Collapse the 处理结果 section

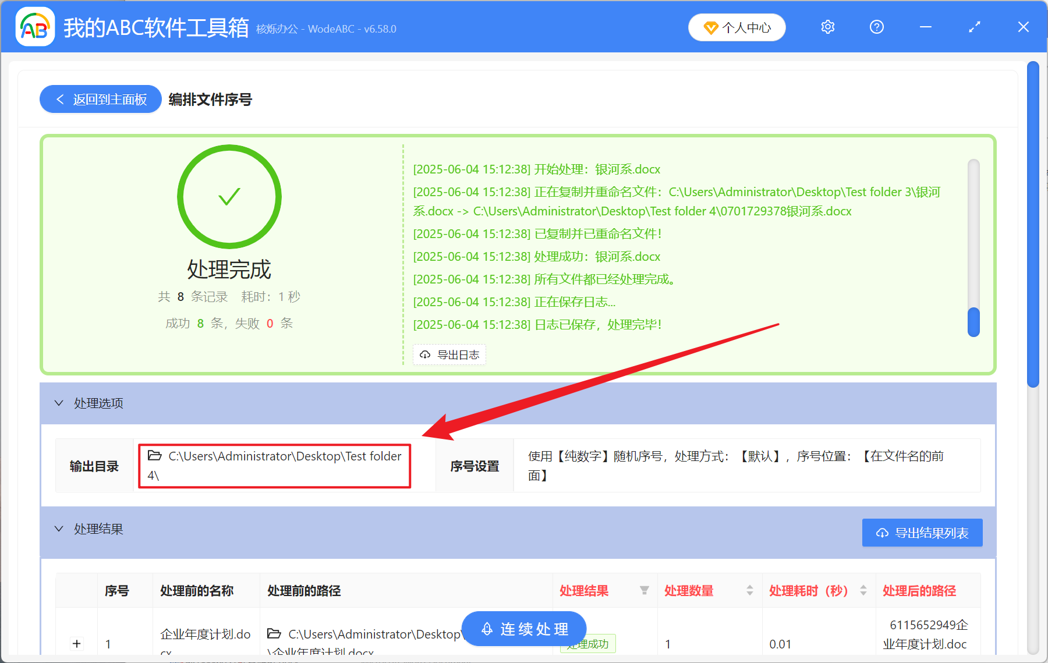58,529
